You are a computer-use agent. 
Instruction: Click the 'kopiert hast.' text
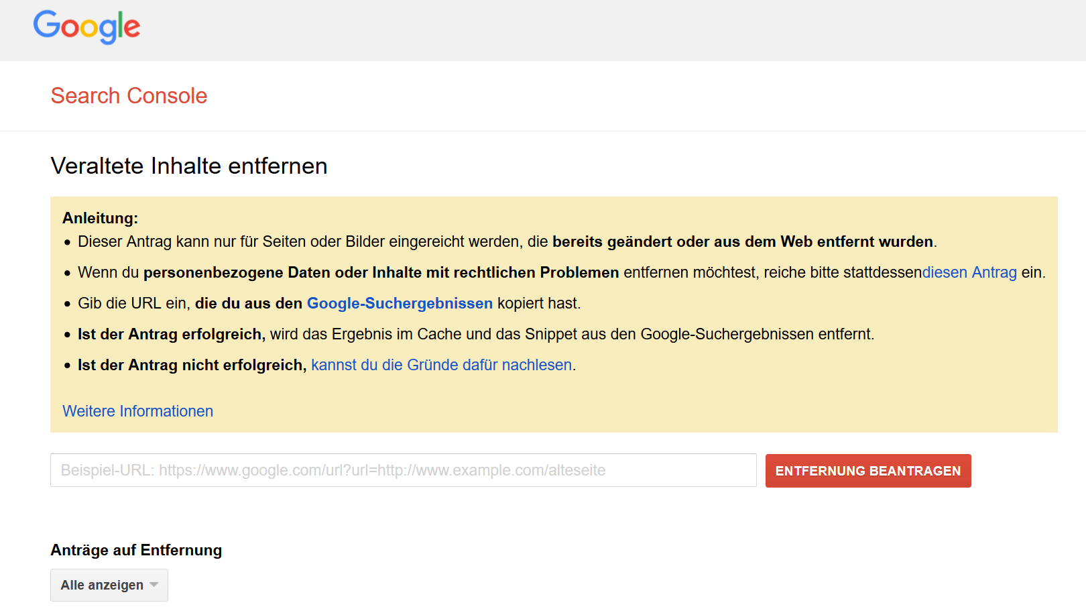coord(539,303)
